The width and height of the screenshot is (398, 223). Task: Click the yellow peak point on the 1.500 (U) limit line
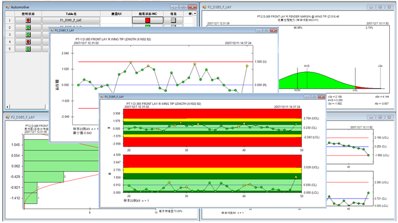(131, 62)
